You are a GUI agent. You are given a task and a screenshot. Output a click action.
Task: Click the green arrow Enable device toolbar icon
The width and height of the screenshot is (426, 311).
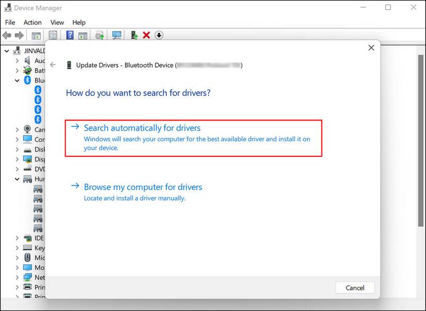tap(134, 35)
